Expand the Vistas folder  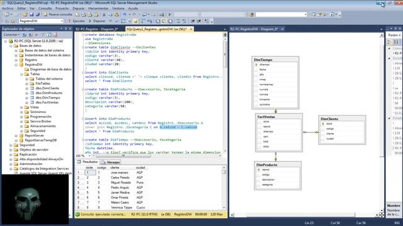[x=21, y=107]
